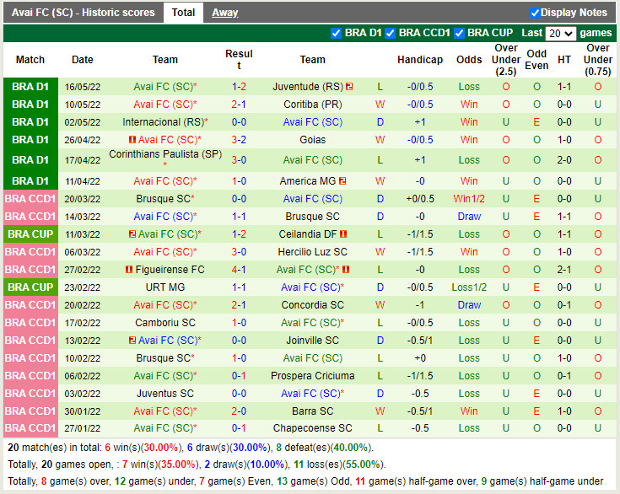Click red card icon before Avai FC vs Goias

pyautogui.click(x=132, y=139)
